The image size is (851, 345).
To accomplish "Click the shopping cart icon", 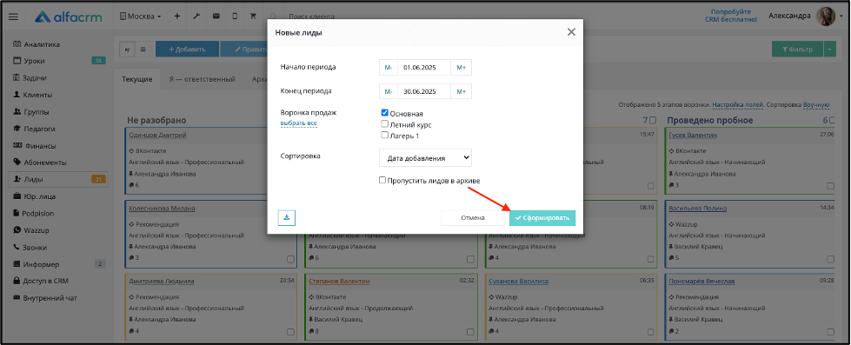I will pos(253,17).
